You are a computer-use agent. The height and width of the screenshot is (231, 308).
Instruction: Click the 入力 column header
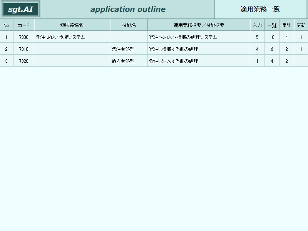257,25
